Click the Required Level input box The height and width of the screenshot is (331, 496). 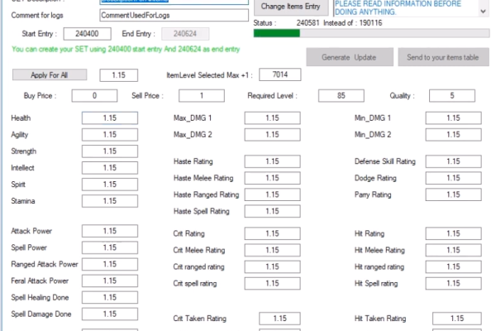coord(341,96)
